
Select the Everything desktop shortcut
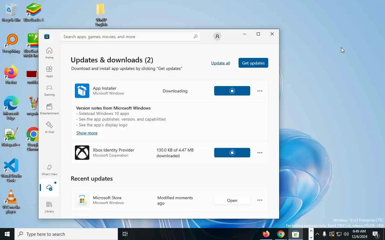[x=11, y=43]
